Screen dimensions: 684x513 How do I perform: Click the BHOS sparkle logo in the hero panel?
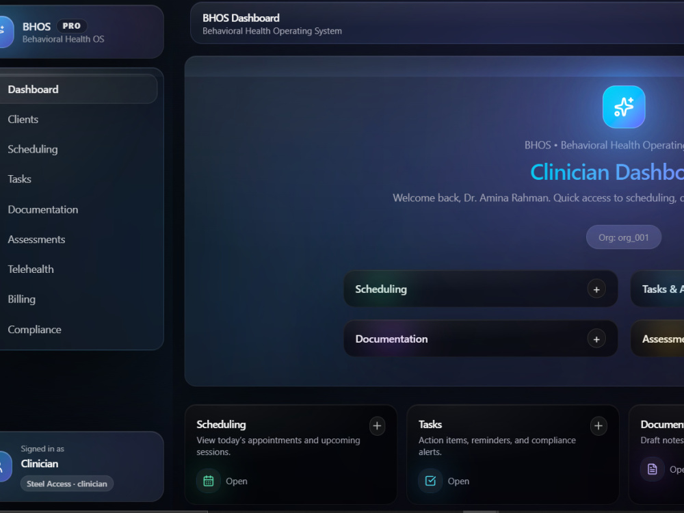624,107
